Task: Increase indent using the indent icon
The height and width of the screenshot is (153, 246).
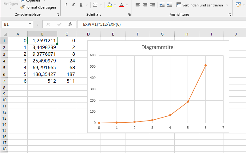Action: click(x=169, y=5)
